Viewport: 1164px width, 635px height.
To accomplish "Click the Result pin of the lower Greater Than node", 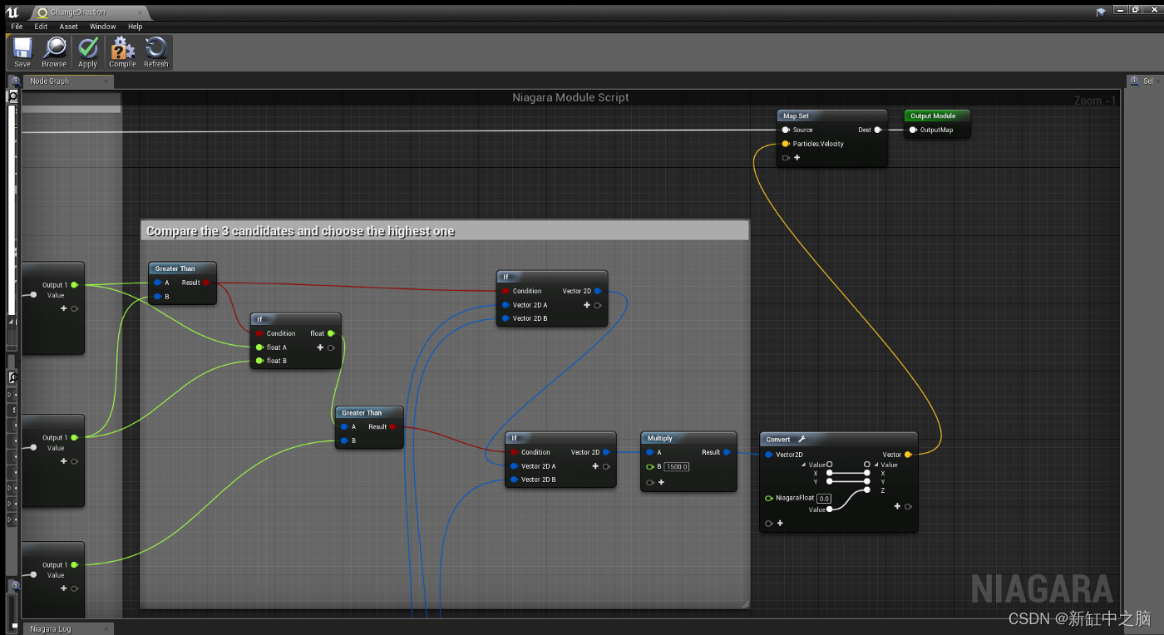I will pos(392,426).
